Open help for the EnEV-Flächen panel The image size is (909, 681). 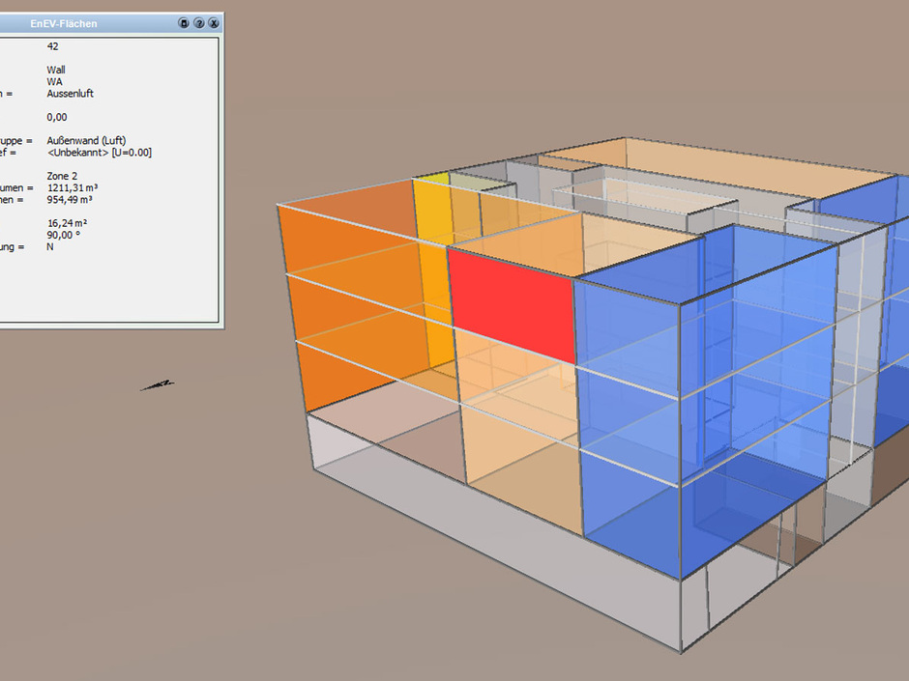[198, 23]
